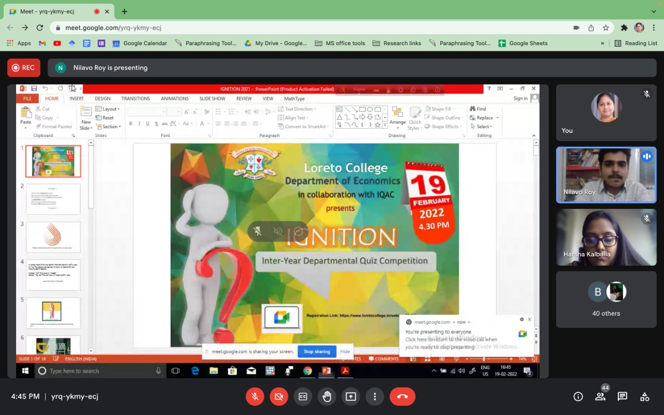Raise hand in the meeting
The width and height of the screenshot is (664, 415).
327,396
